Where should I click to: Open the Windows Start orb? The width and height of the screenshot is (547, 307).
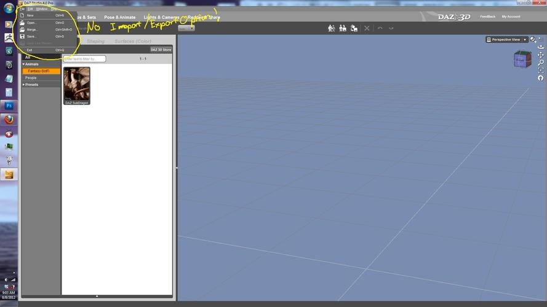click(x=9, y=8)
